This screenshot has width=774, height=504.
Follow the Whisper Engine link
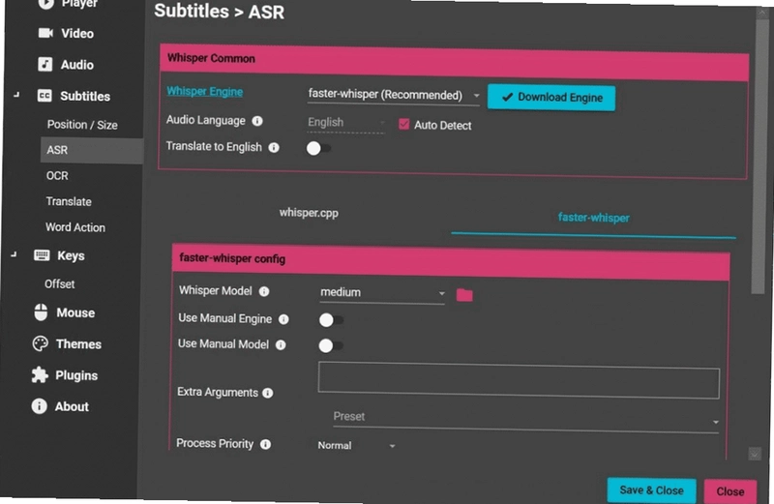pyautogui.click(x=204, y=91)
